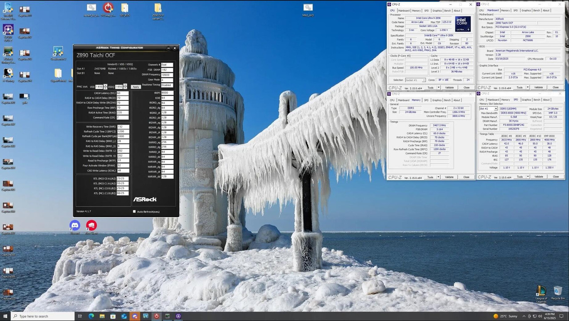569x321 pixels.
Task: Enable the Auto Refresh(sec) checkbox
Action: (x=134, y=212)
